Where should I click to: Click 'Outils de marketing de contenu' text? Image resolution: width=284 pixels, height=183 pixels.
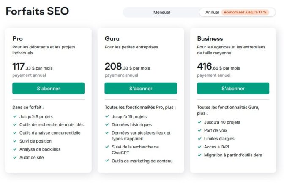142,161
